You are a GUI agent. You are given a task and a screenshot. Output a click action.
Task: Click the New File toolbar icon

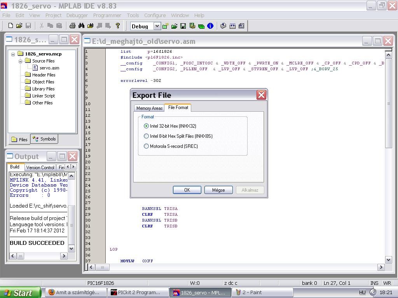[10, 26]
